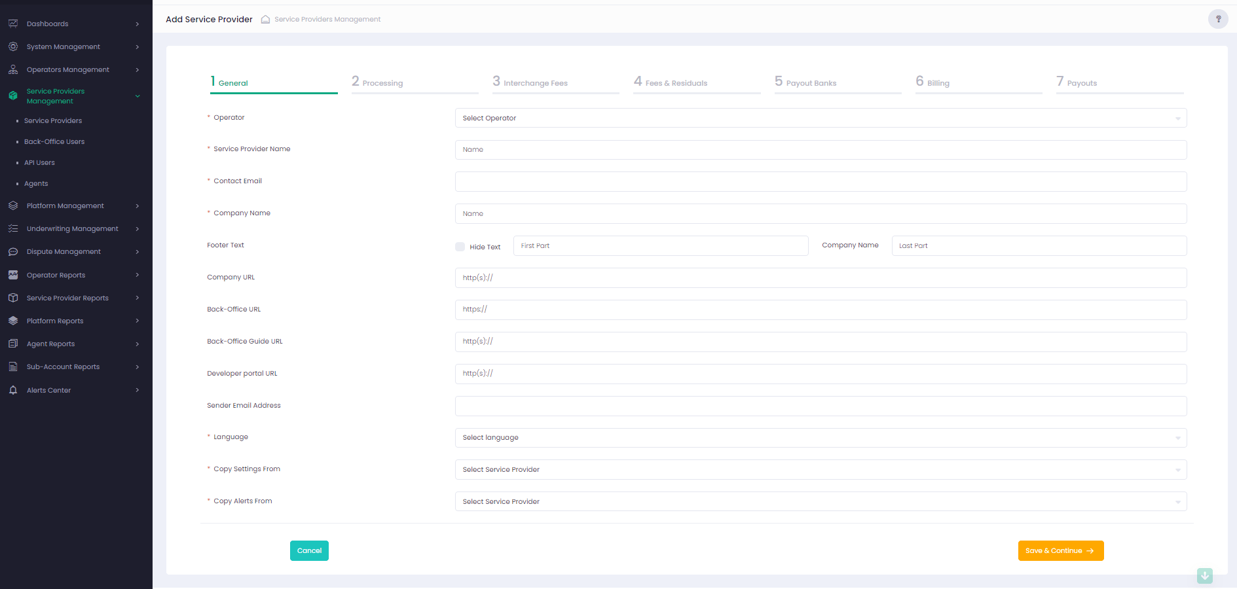
Task: Open the Select Operator dropdown
Action: 820,118
